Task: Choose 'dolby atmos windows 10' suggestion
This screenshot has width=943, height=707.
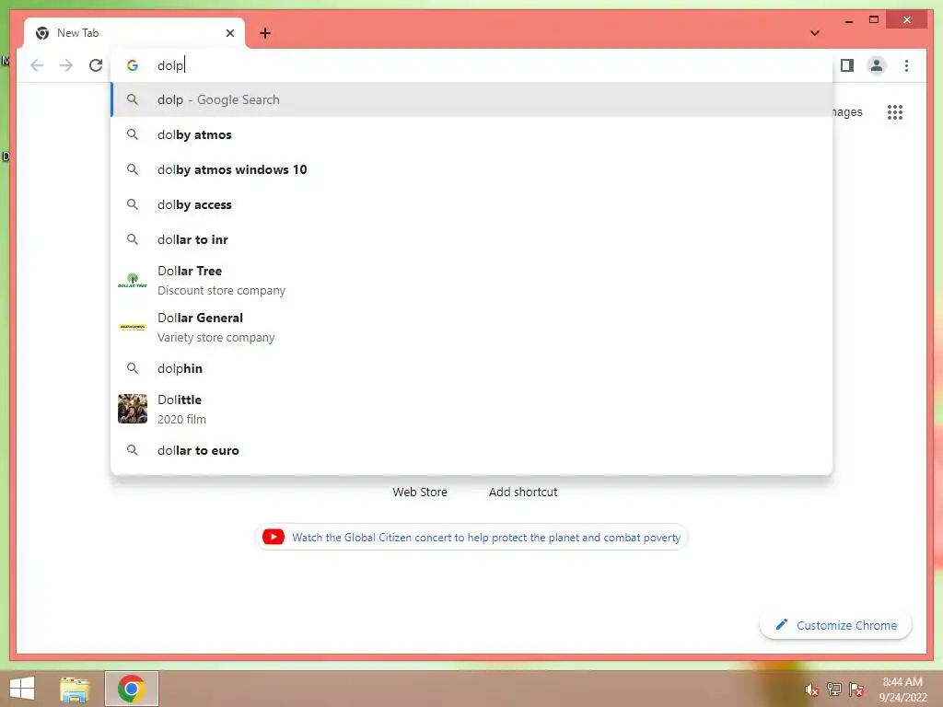Action: 472,169
